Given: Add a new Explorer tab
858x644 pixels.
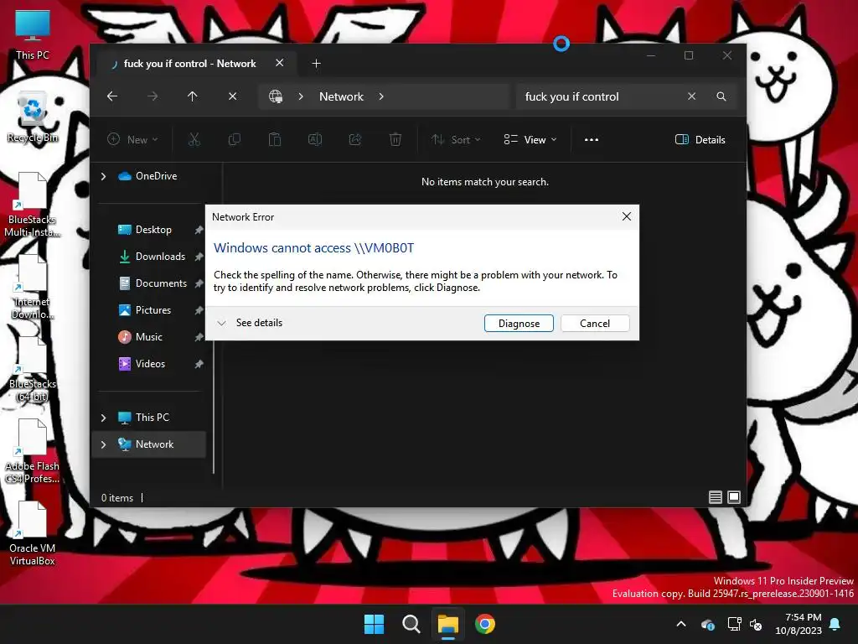Looking at the screenshot, I should pyautogui.click(x=316, y=64).
